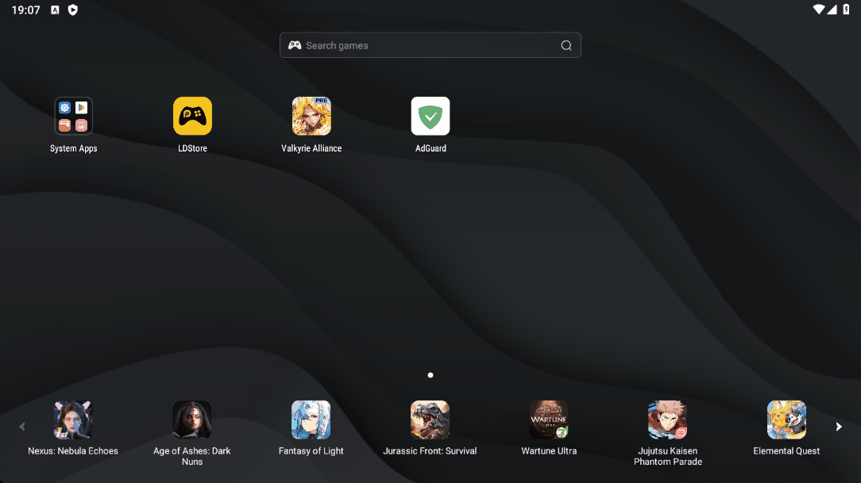Click the battery status icon
The width and height of the screenshot is (861, 483).
847,10
